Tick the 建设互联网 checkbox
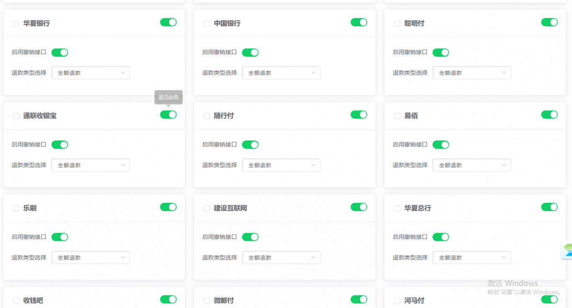 point(207,209)
